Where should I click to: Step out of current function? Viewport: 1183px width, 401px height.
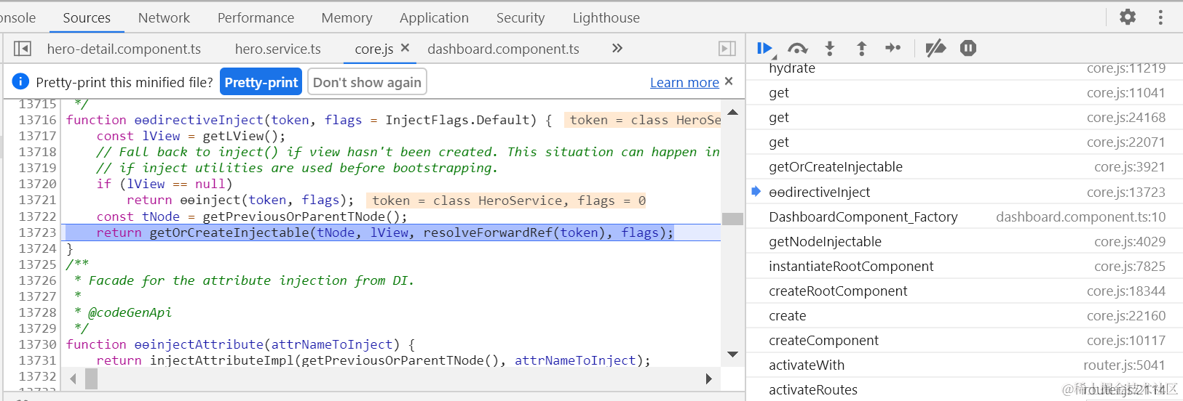coord(861,48)
